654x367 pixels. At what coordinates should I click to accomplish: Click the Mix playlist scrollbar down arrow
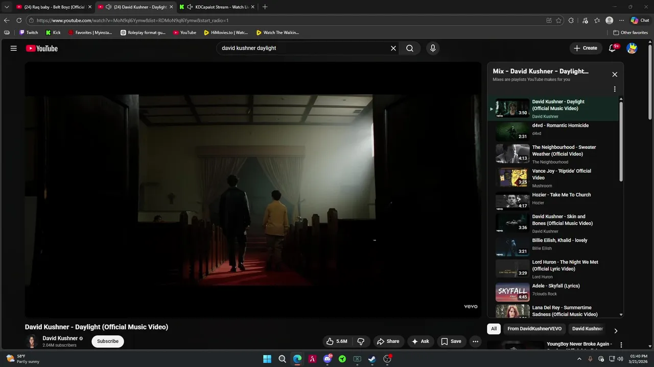pyautogui.click(x=621, y=315)
